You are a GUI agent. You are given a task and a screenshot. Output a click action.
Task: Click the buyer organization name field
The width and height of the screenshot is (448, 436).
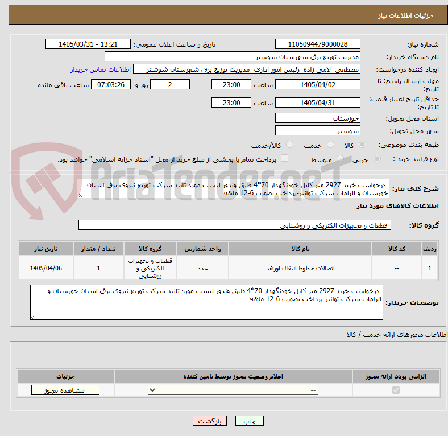click(233, 57)
